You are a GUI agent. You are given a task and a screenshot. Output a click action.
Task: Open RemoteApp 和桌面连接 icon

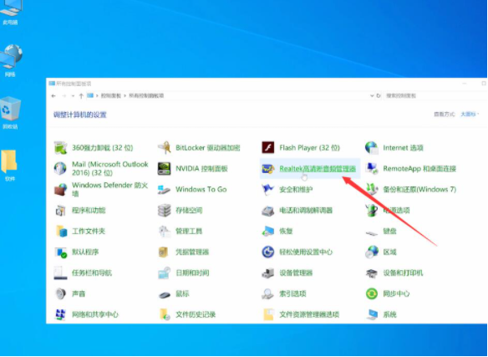(372, 169)
